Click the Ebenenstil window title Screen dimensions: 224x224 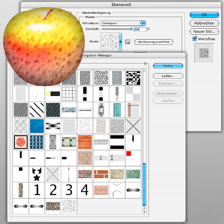121,5
